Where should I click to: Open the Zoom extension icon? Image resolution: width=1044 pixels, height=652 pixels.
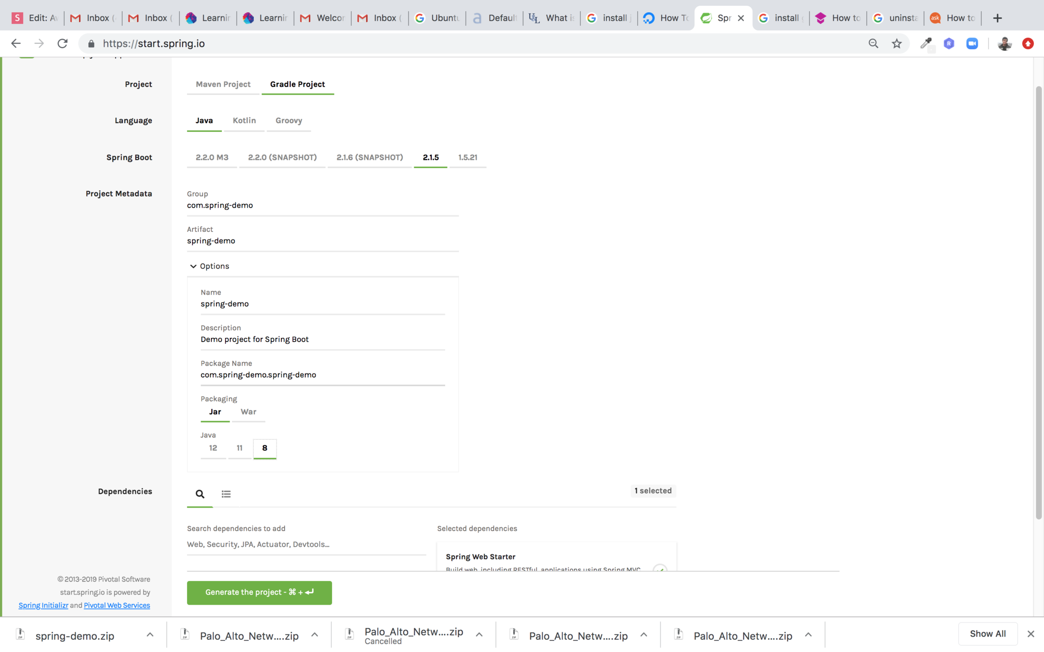(x=972, y=43)
